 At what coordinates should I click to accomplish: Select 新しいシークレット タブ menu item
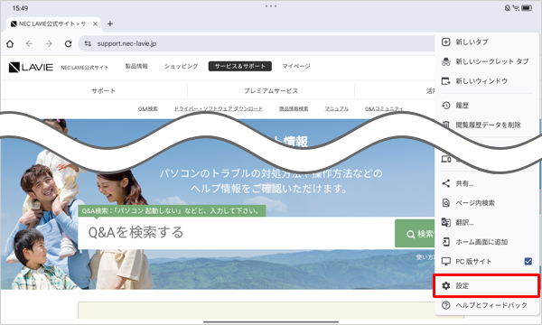point(487,61)
